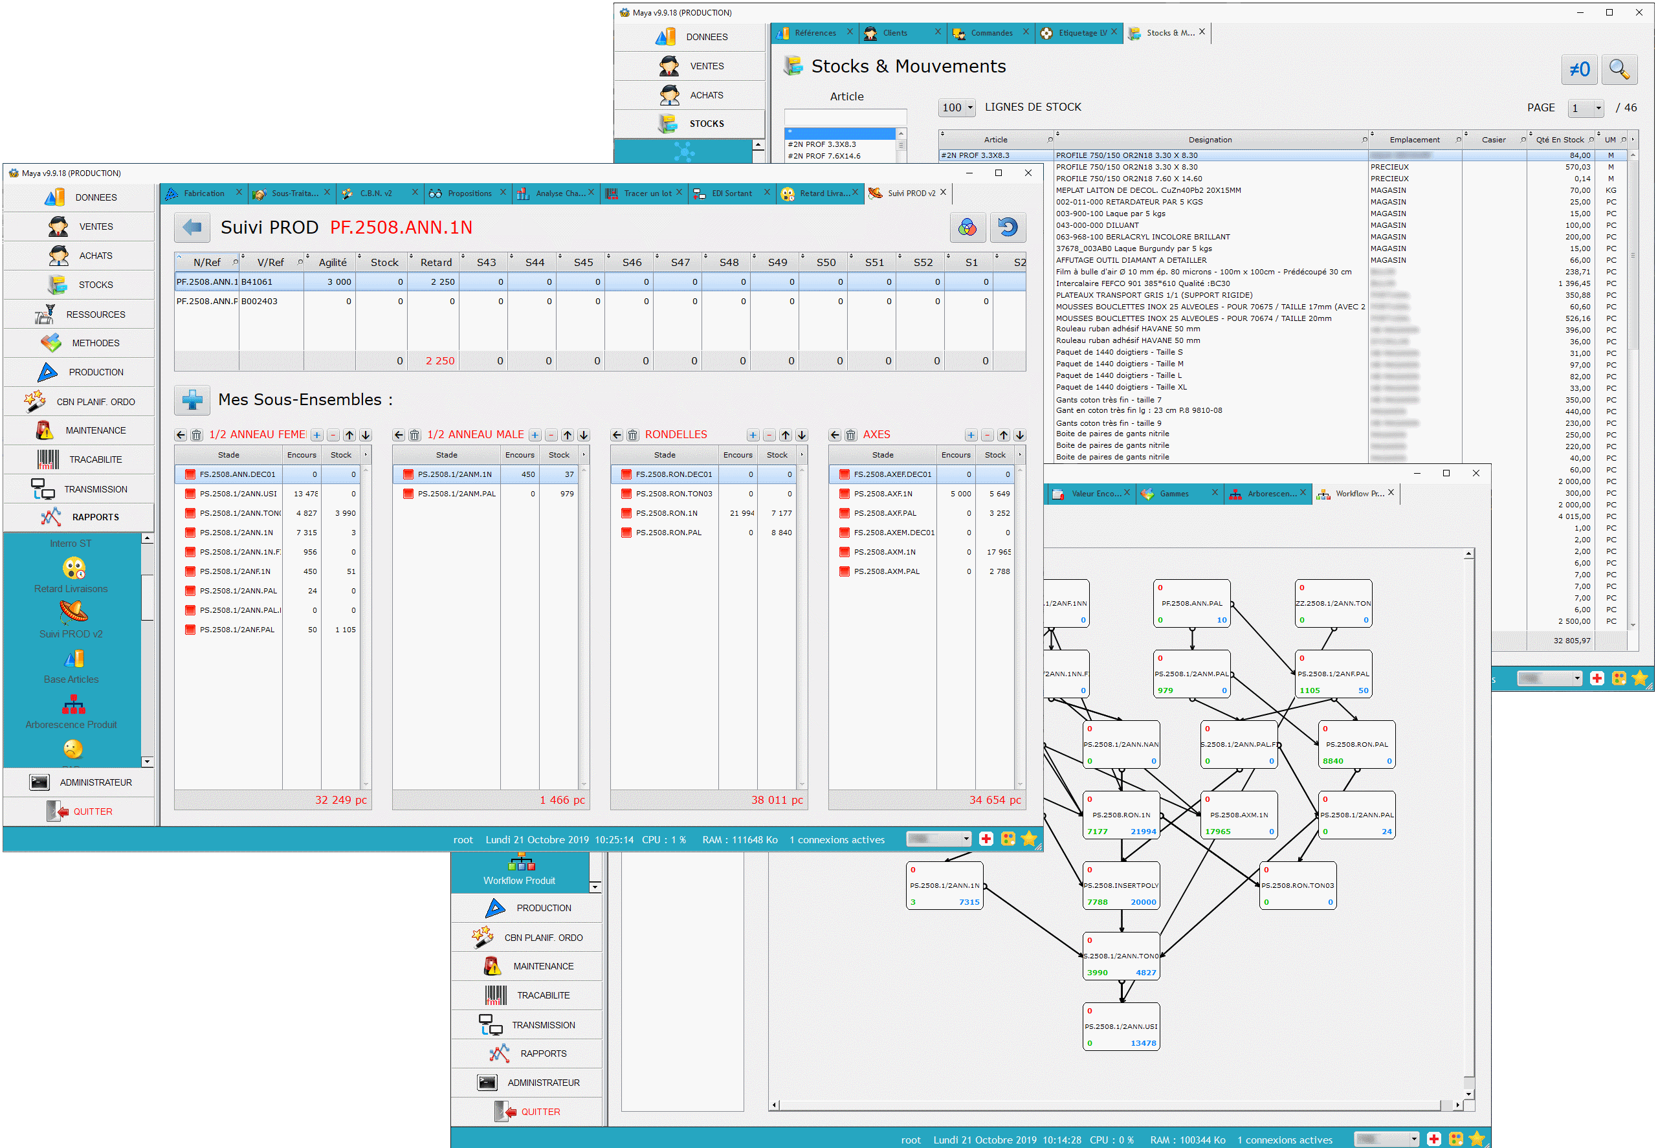Open the color circles icon button

tap(967, 228)
